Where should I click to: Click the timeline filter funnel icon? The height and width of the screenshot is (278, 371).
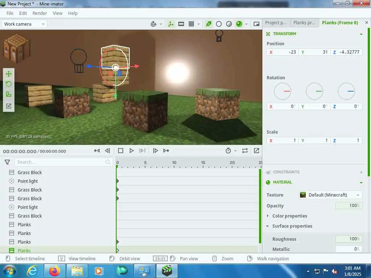click(x=7, y=162)
